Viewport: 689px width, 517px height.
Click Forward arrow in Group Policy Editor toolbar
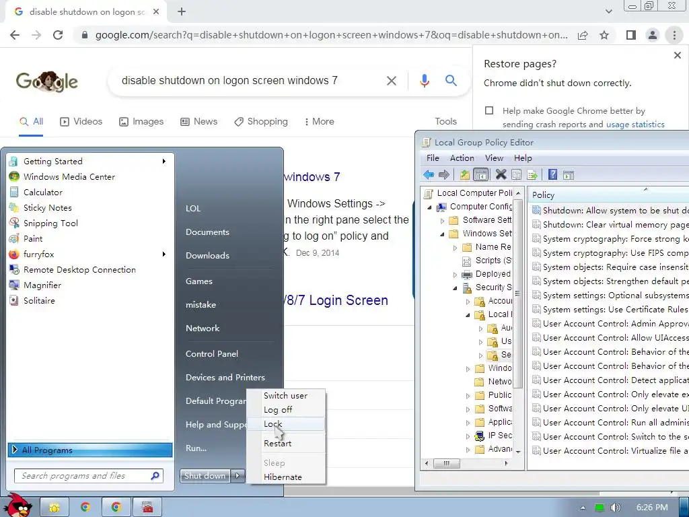click(x=444, y=175)
